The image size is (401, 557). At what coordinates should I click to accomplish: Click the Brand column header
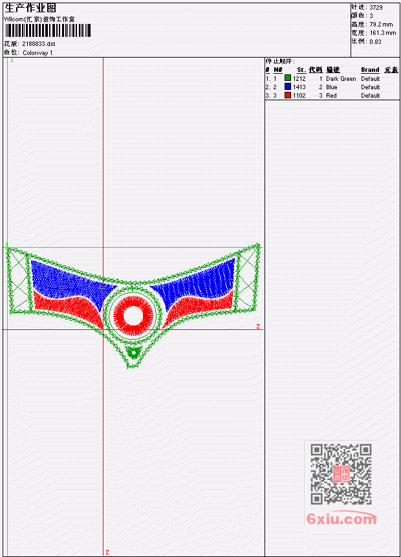(370, 70)
